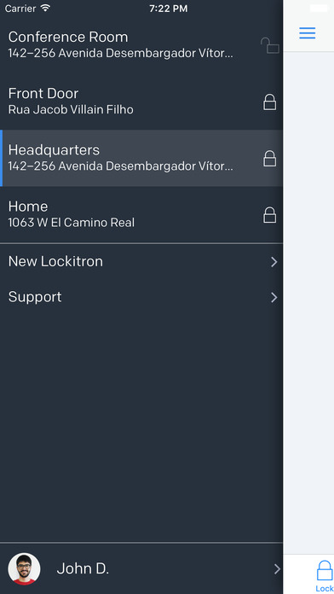Image resolution: width=334 pixels, height=594 pixels.
Task: Open the John D. account chevron
Action: pyautogui.click(x=277, y=568)
